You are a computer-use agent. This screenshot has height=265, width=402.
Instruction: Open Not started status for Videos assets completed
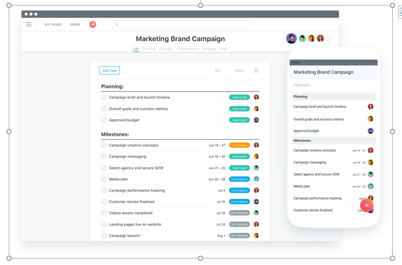coord(239,213)
